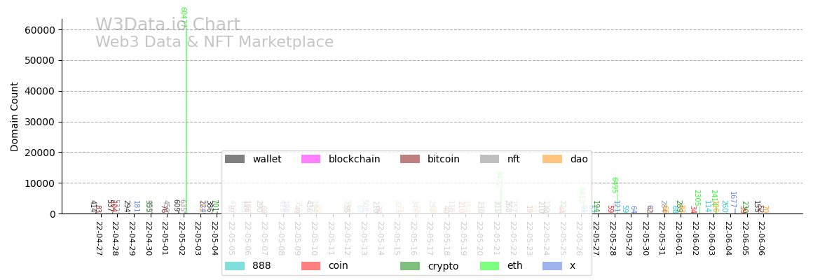Viewport: 813px width, 280px height.
Task: Click the cyan 888 legend swatch
Action: (x=235, y=266)
